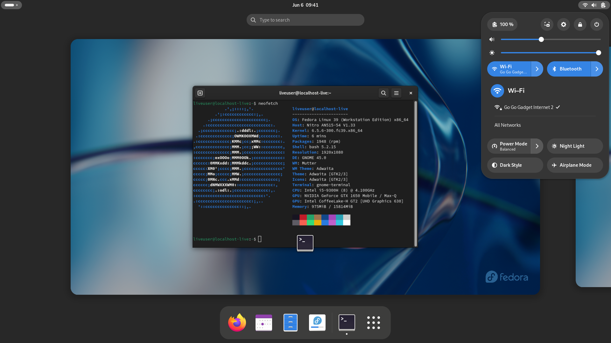The height and width of the screenshot is (343, 611).
Task: Expand Power Mode options chevron
Action: pyautogui.click(x=537, y=146)
